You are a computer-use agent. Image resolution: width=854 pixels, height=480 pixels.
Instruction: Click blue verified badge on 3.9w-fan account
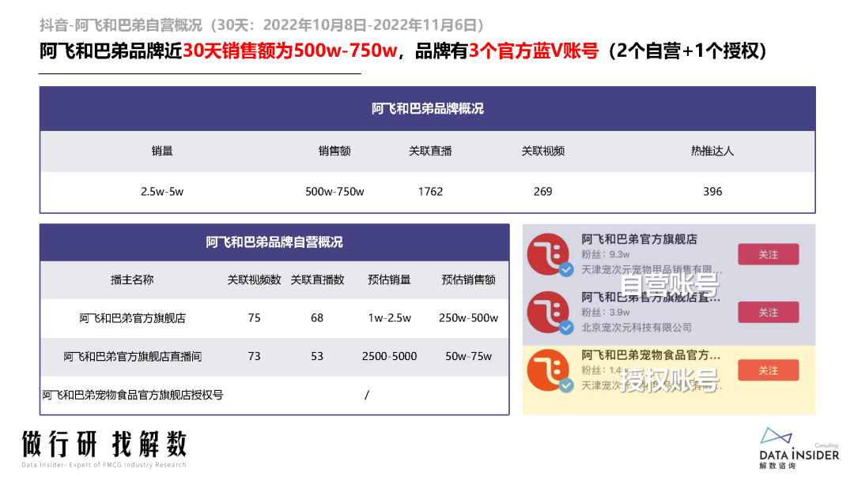566,328
